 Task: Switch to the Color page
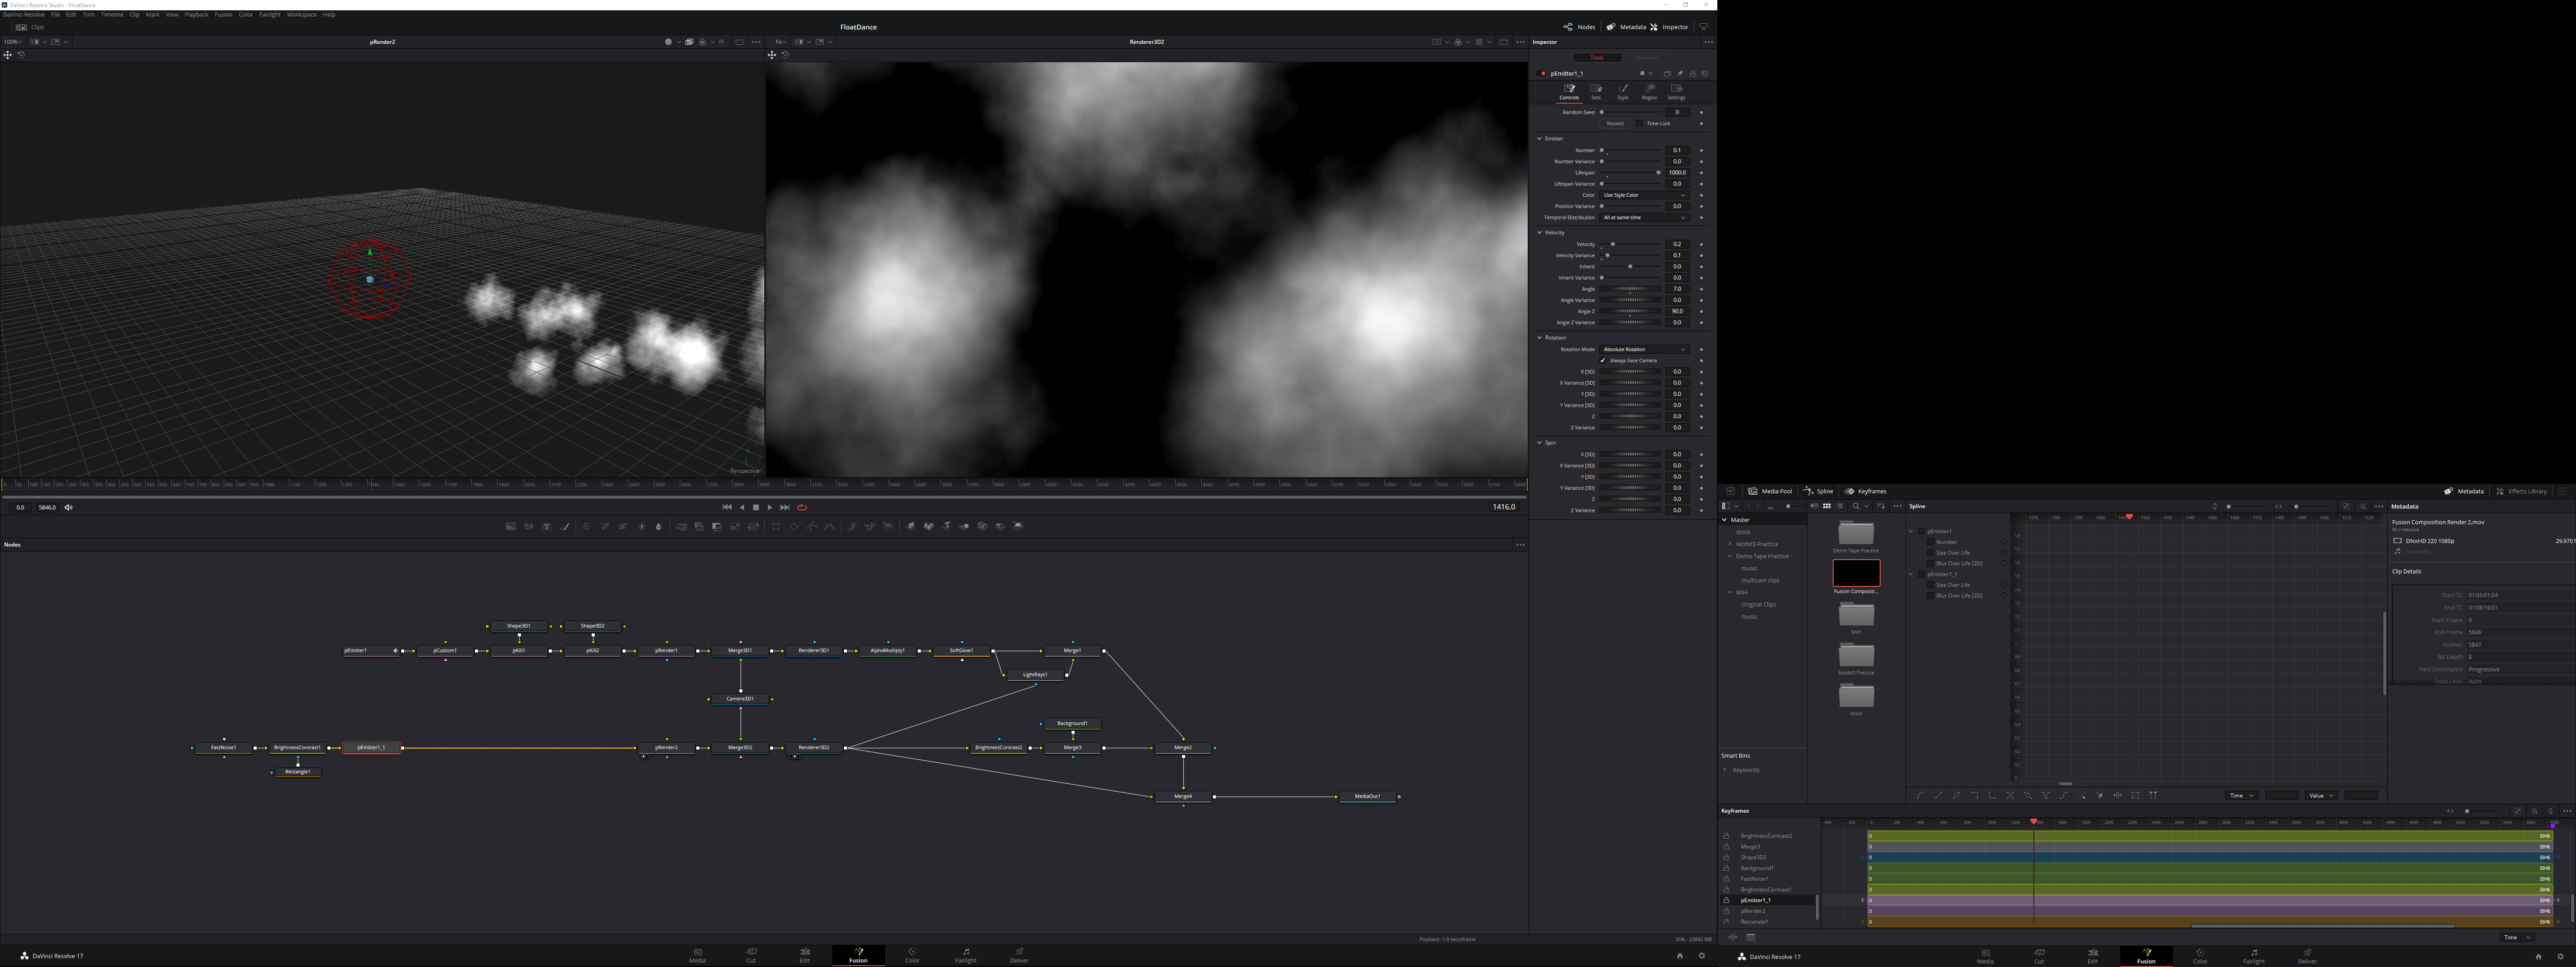(912, 955)
